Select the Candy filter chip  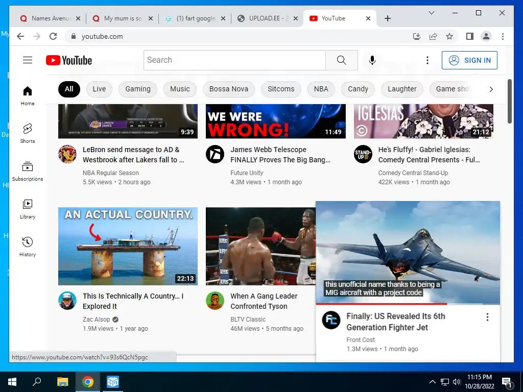[x=358, y=89]
